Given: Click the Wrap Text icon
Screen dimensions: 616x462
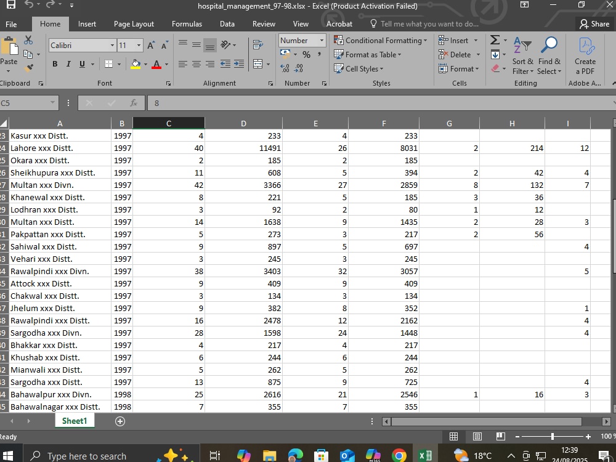Looking at the screenshot, I should (257, 44).
